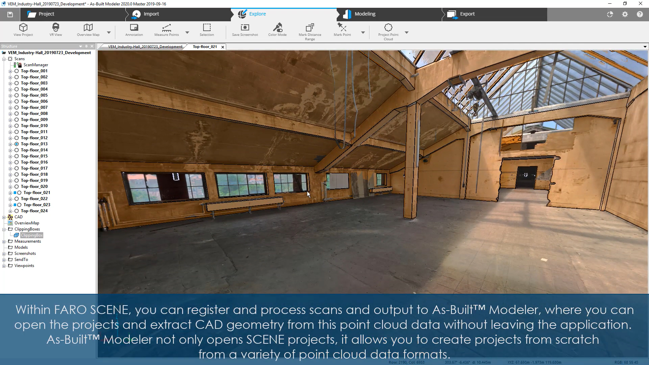649x365 pixels.
Task: Open the View Project tool
Action: point(23,30)
